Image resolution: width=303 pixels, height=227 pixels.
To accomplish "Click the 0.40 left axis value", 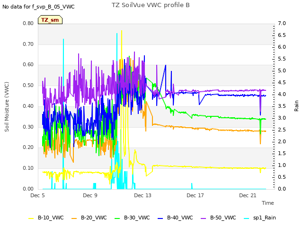I will pyautogui.click(x=28, y=106).
